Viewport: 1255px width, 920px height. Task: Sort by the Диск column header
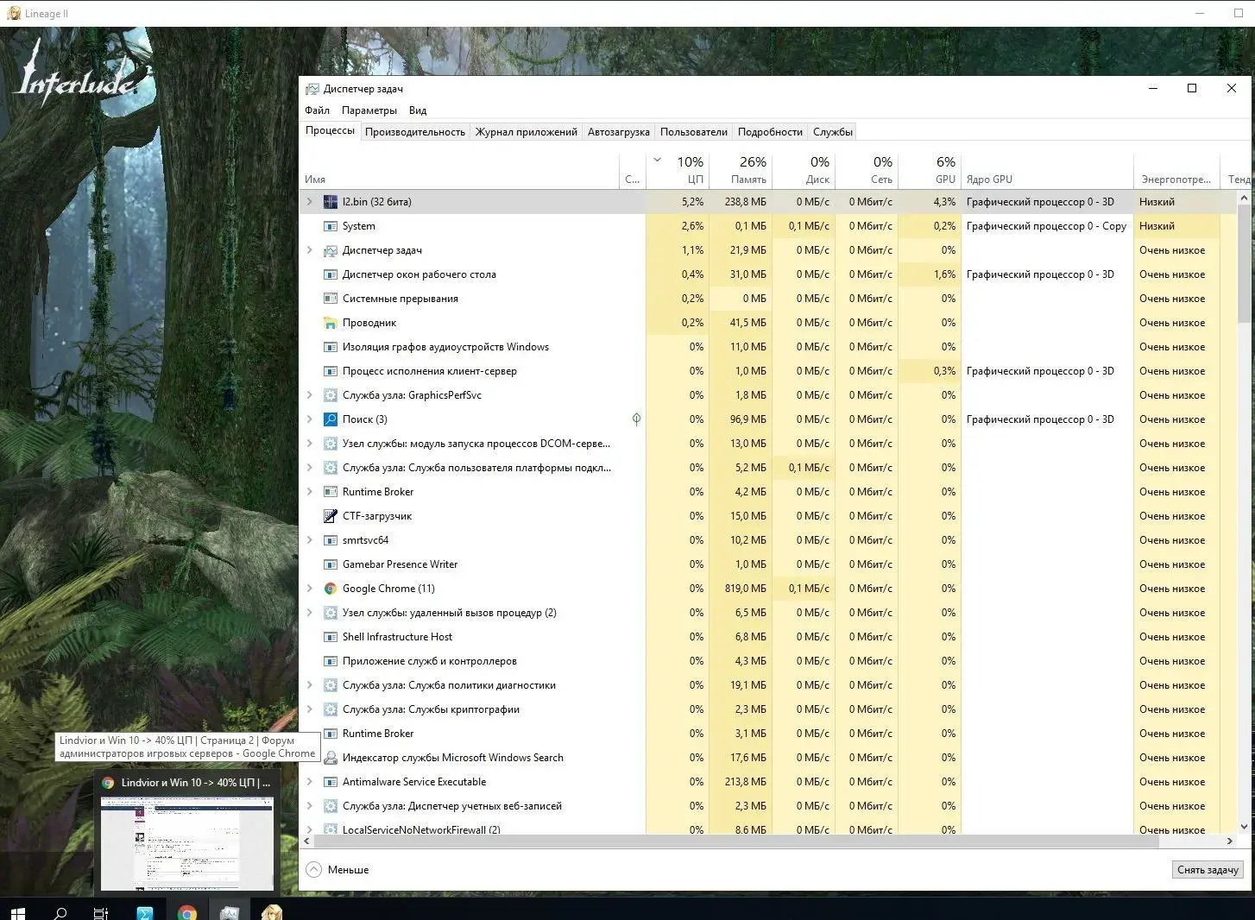[x=804, y=171]
